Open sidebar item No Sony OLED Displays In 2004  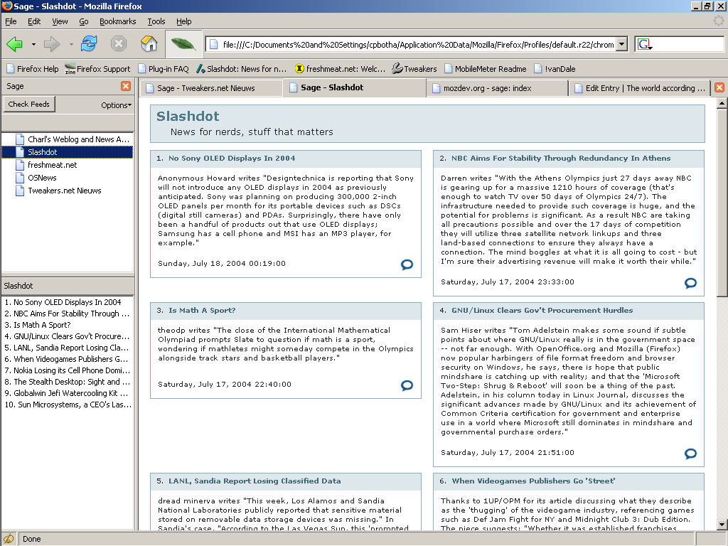(x=68, y=302)
